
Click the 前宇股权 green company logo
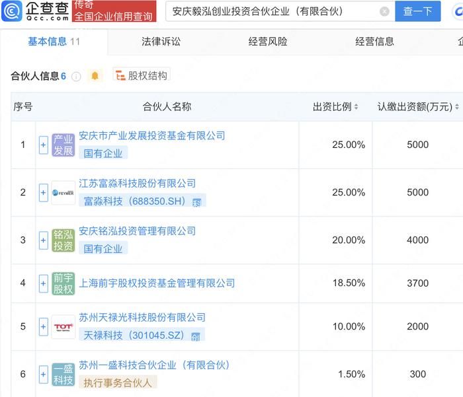tap(63, 283)
